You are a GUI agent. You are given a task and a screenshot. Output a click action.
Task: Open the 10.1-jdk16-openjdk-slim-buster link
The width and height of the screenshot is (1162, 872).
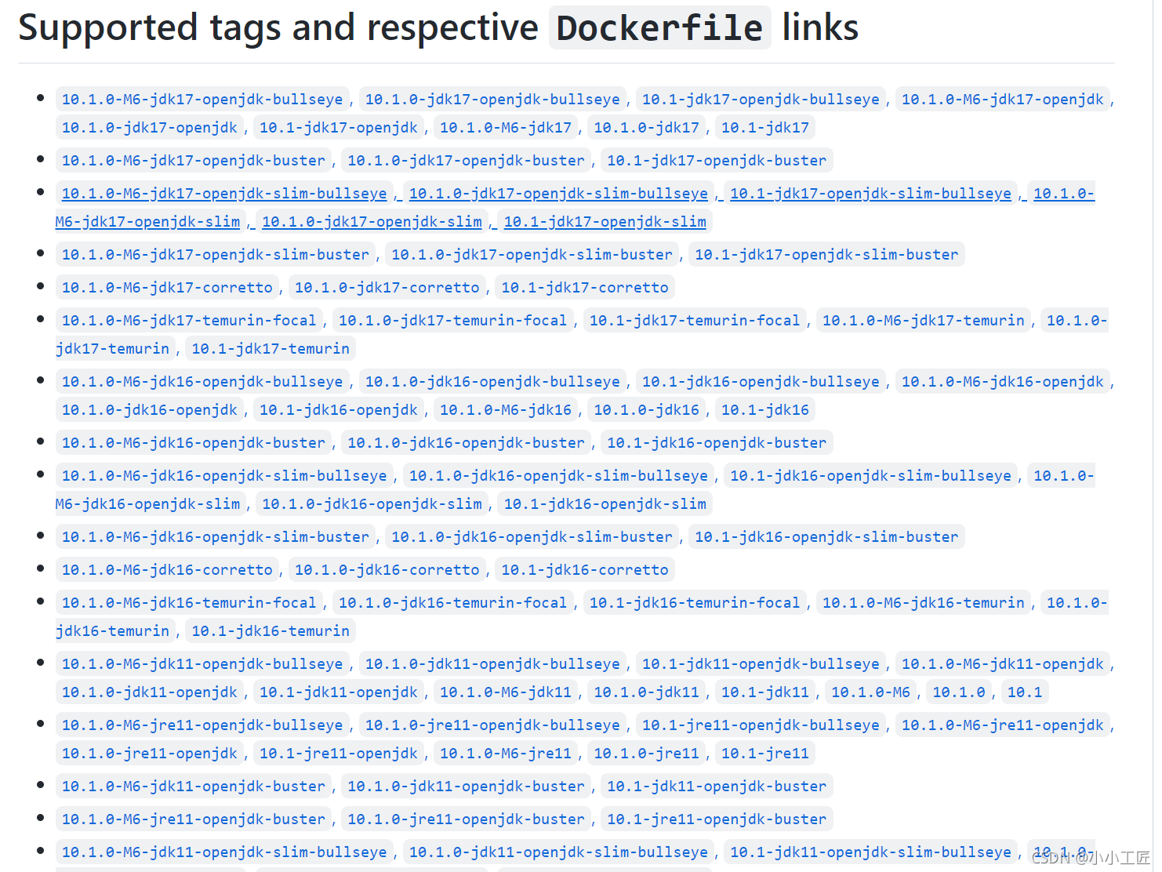[826, 537]
